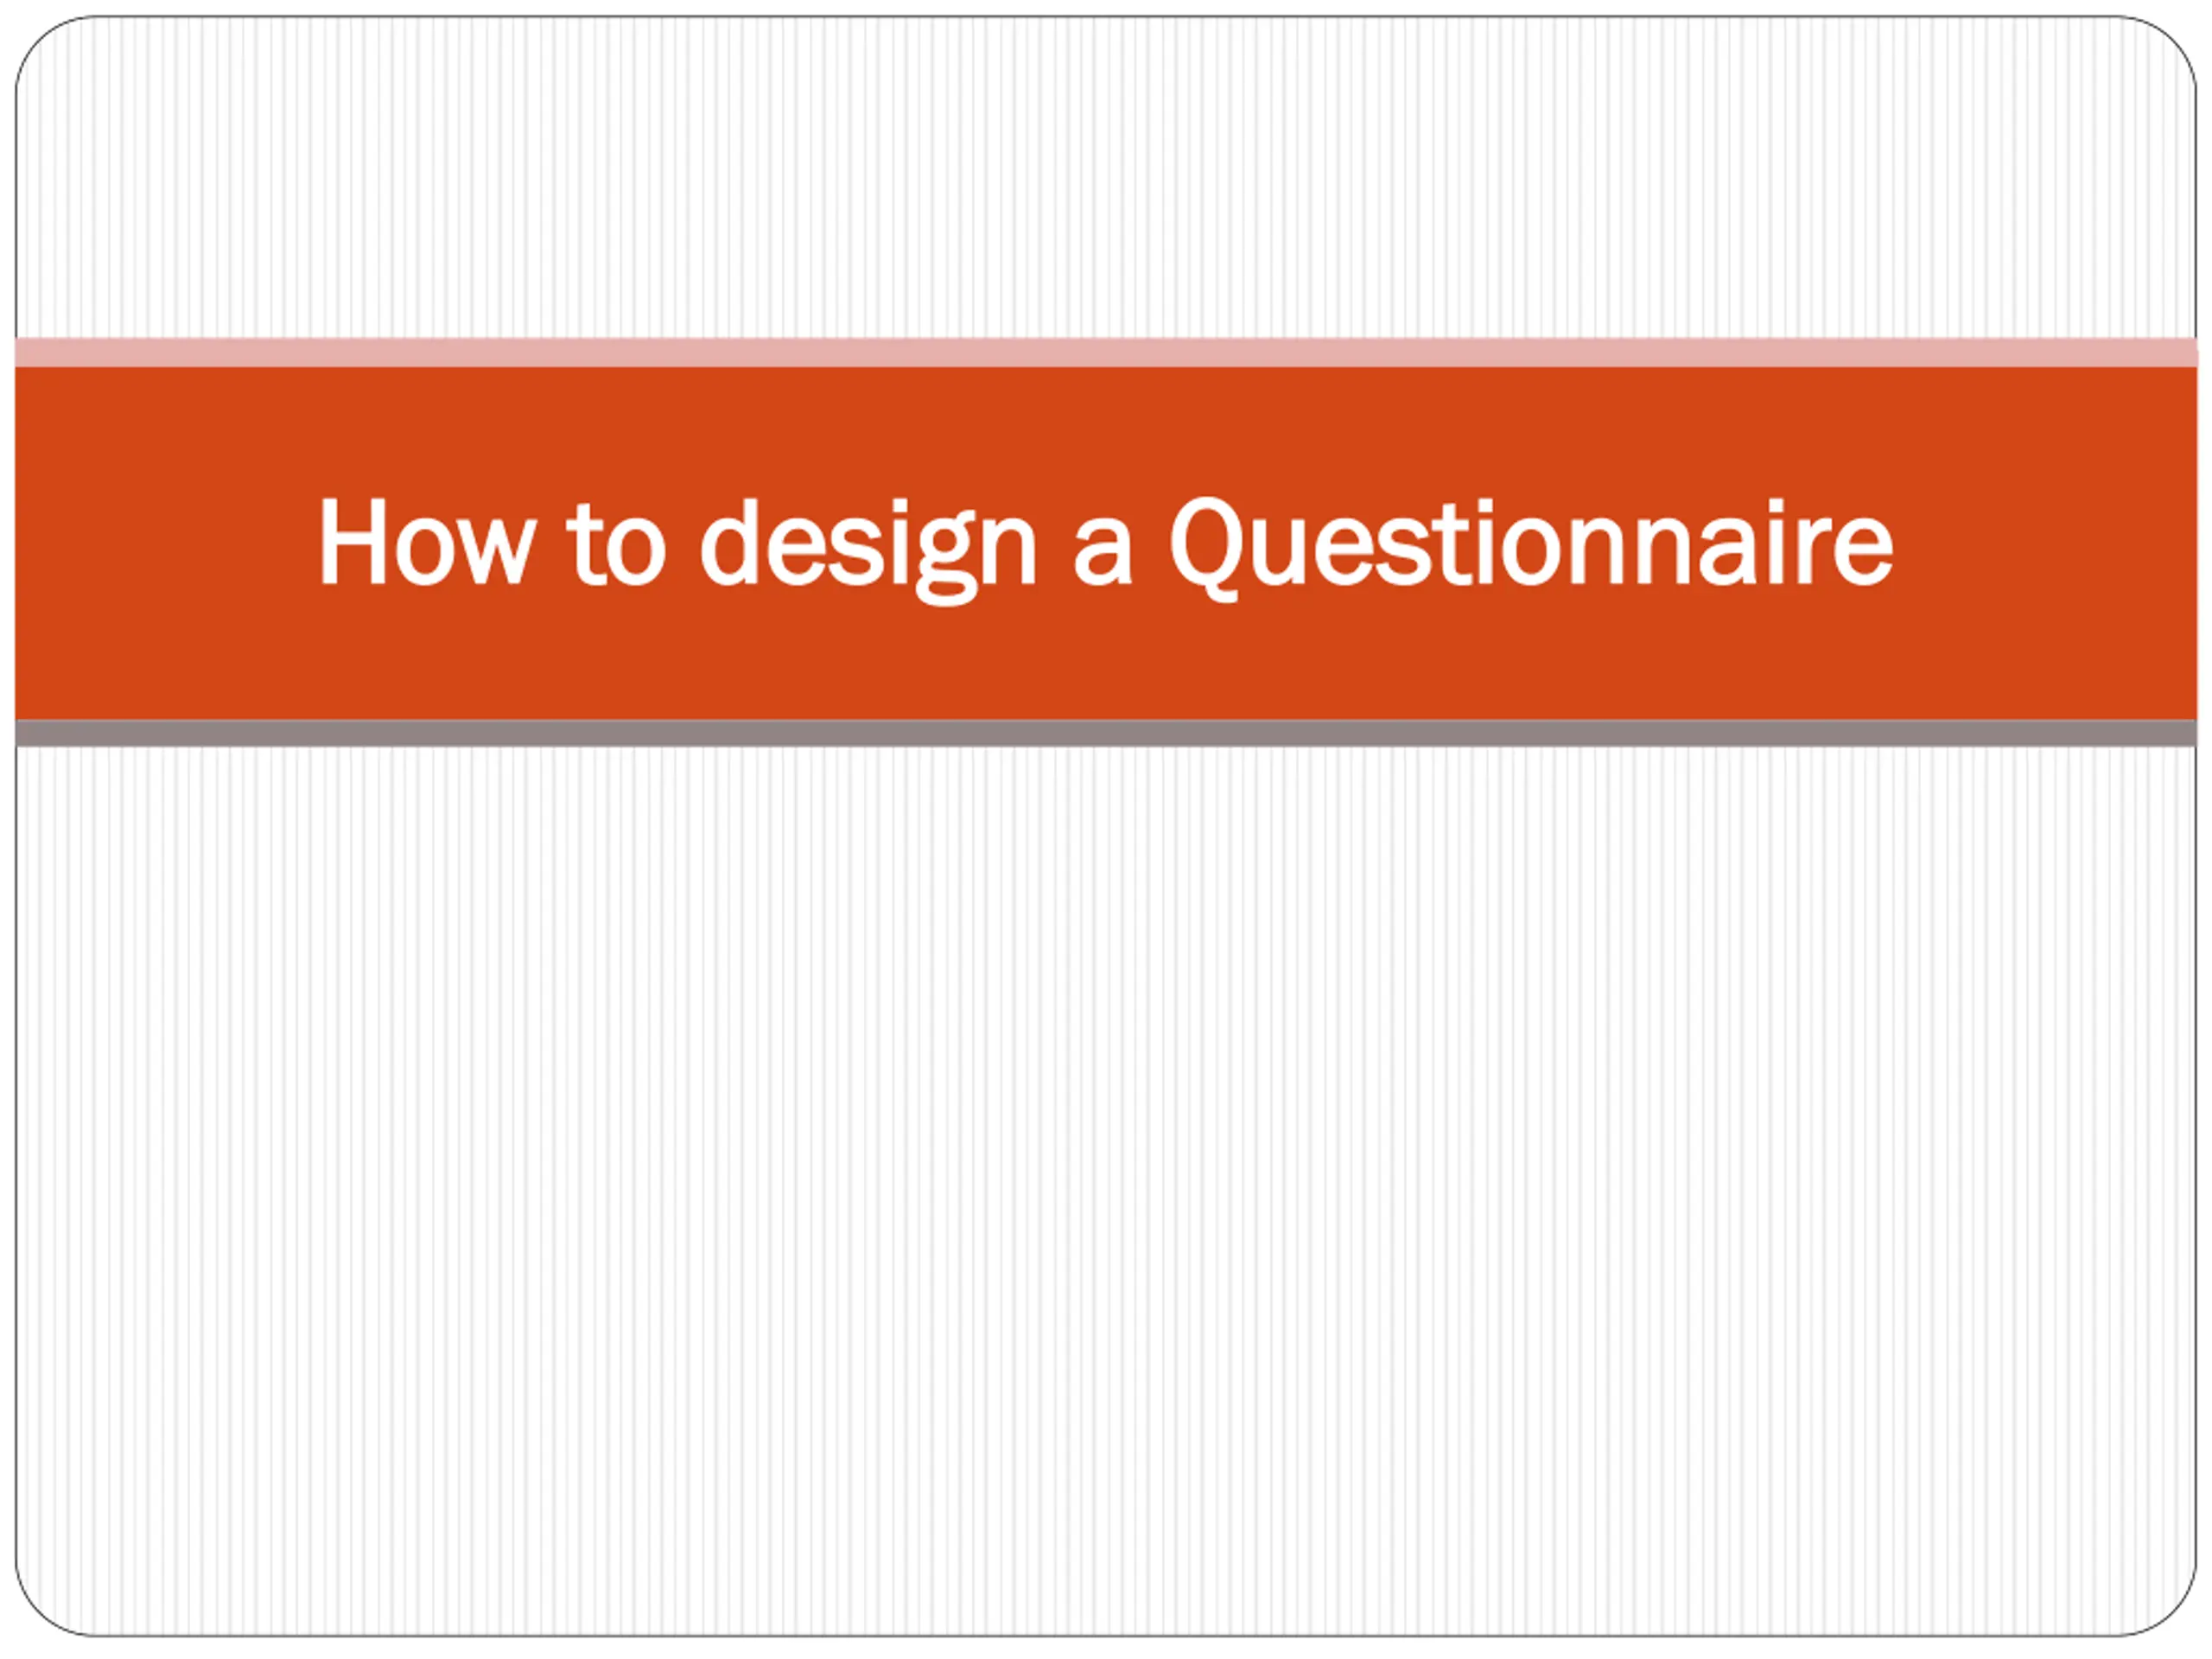Viewport: 2212px width, 1659px height.
Task: Click the empty striped area below the banner
Action: (x=1106, y=1190)
